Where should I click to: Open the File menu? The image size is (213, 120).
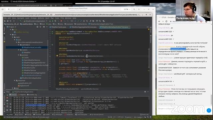pos(5,18)
